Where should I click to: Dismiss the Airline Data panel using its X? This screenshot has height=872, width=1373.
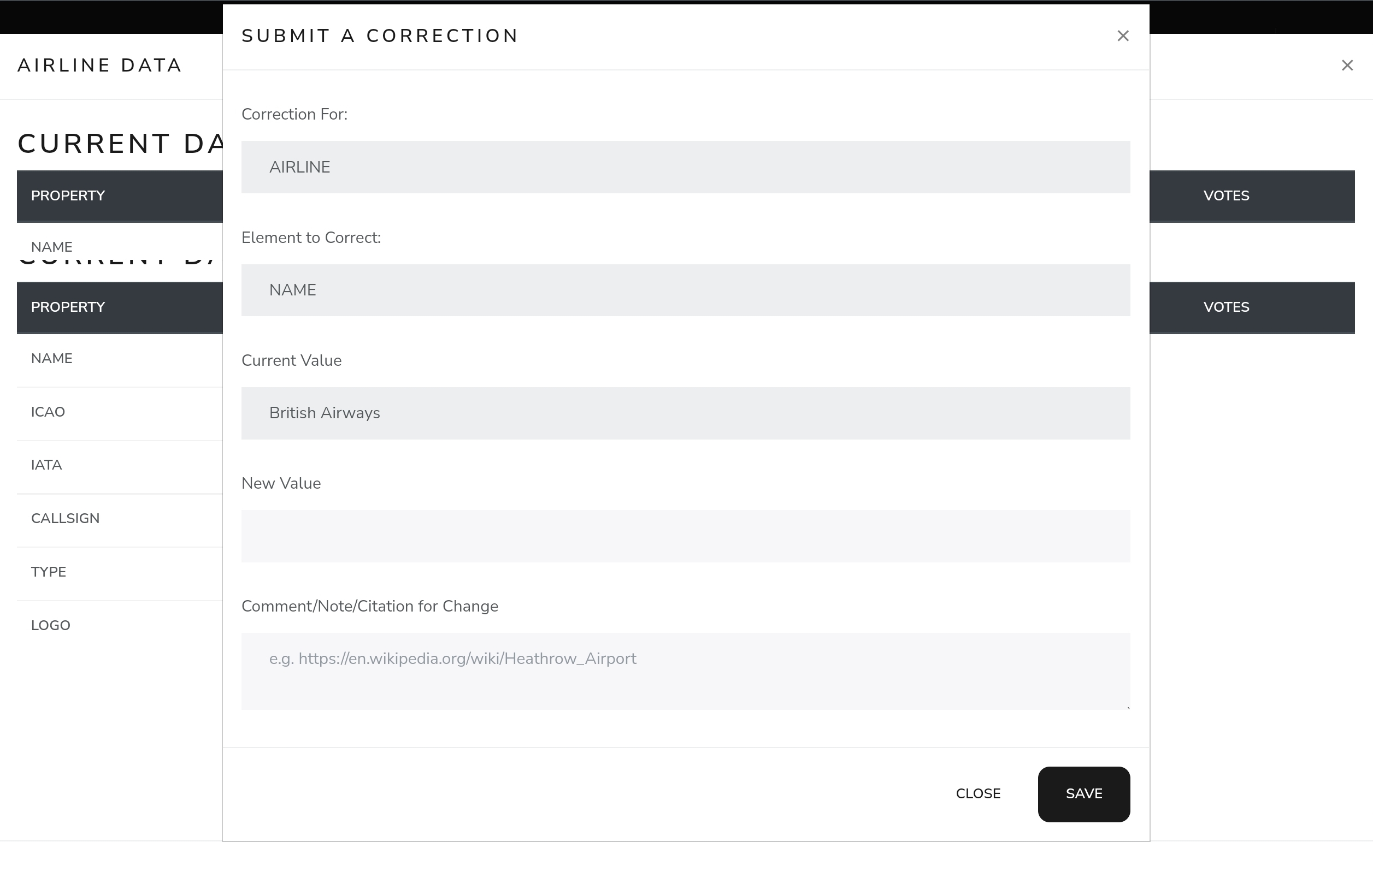point(1347,66)
